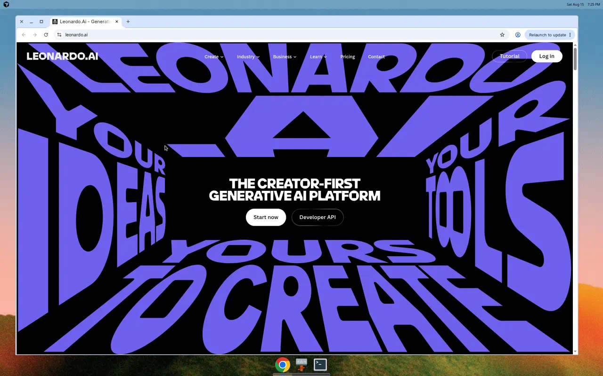Click the Log in button
The height and width of the screenshot is (376, 603).
[546, 56]
